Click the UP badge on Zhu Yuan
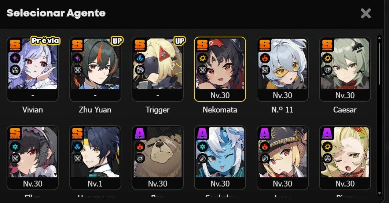Screen dimensions: 389x203 pos(117,41)
